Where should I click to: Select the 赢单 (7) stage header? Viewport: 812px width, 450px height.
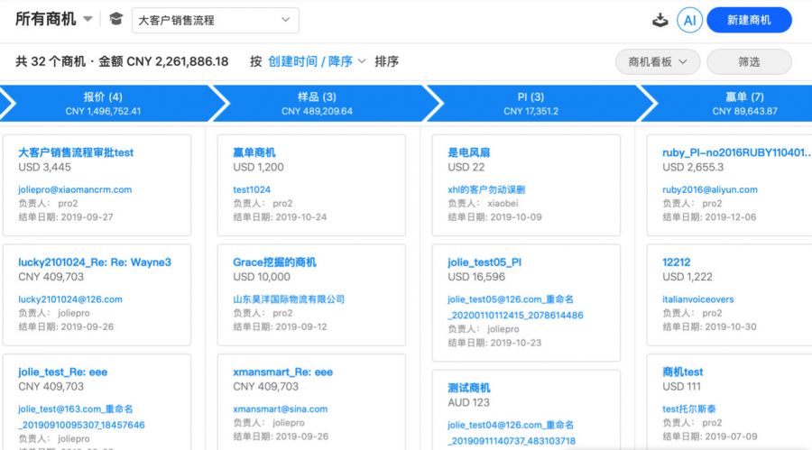point(744,103)
